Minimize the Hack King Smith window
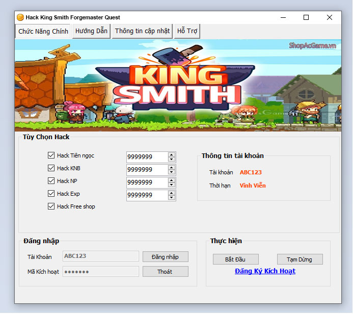The image size is (353, 314). click(x=283, y=17)
